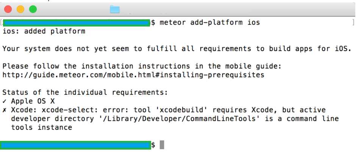
Task: Click the 'ios: added platform' output line
Action: click(44, 31)
